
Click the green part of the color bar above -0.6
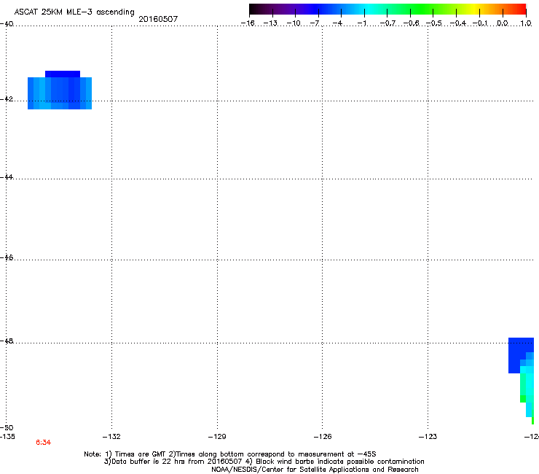[410, 9]
